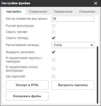Enable the Без надписей checkbox
The image size is (101, 106).
tap(54, 76)
